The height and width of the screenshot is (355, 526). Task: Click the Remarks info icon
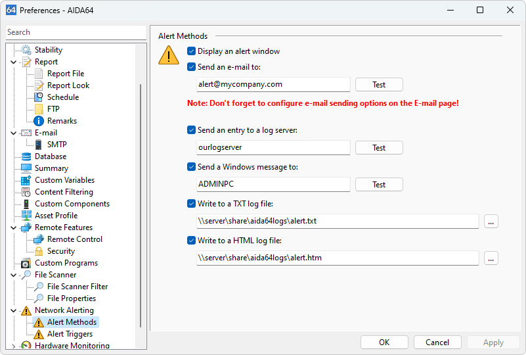[x=39, y=121]
